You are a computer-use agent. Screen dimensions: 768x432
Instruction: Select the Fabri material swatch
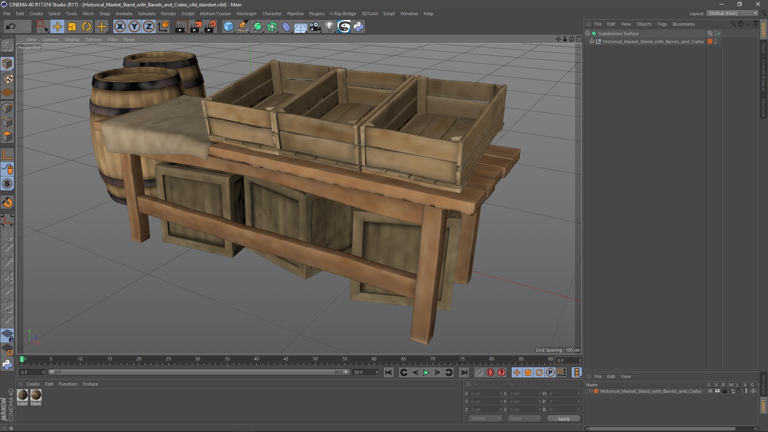click(22, 395)
